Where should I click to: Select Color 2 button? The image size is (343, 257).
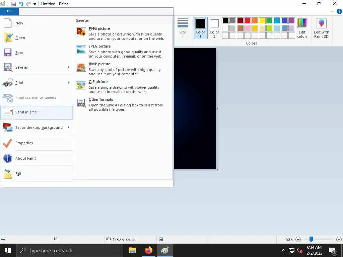[x=214, y=28]
